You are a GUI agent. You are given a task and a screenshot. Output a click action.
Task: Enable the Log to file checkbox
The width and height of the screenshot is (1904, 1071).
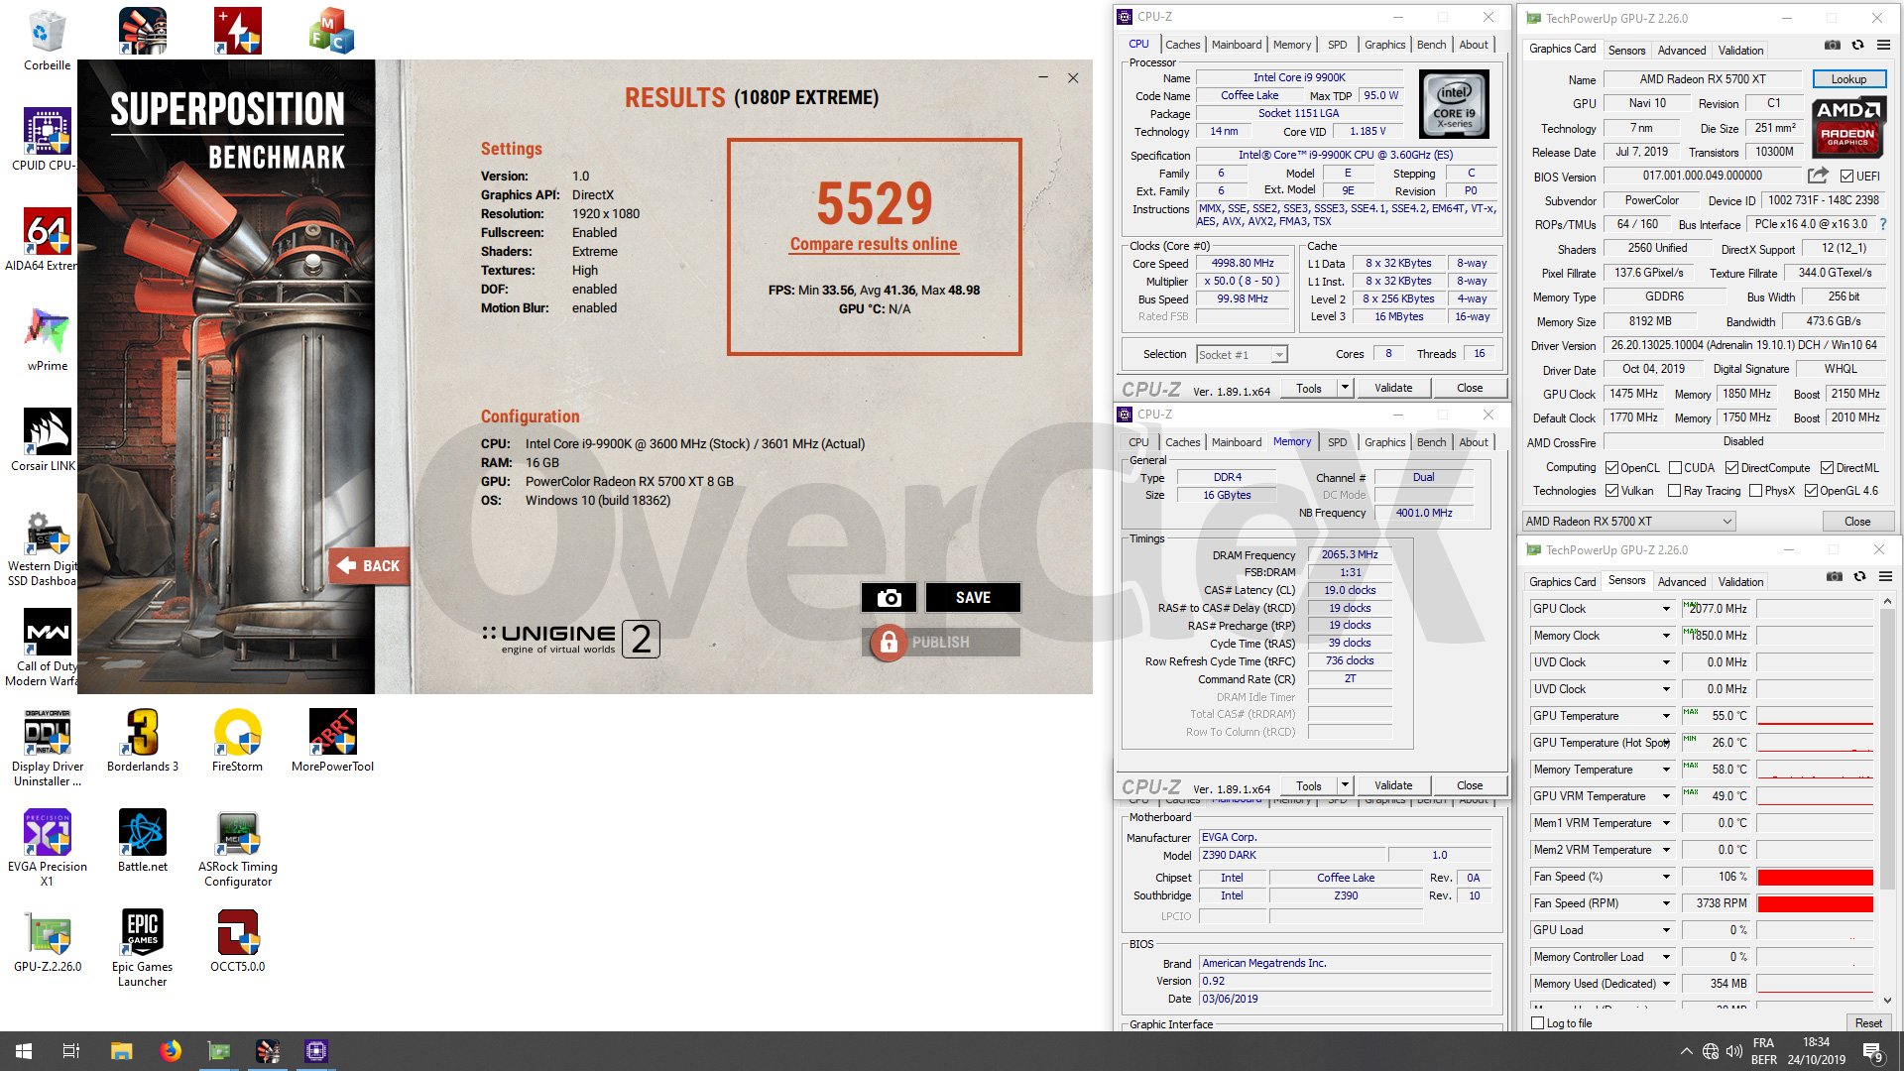click(x=1538, y=1023)
